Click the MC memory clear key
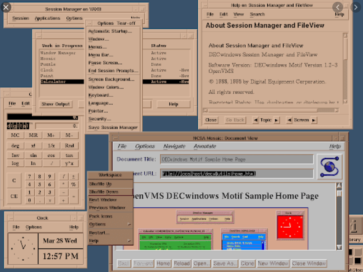The height and width of the screenshot is (272, 363). 15,135
